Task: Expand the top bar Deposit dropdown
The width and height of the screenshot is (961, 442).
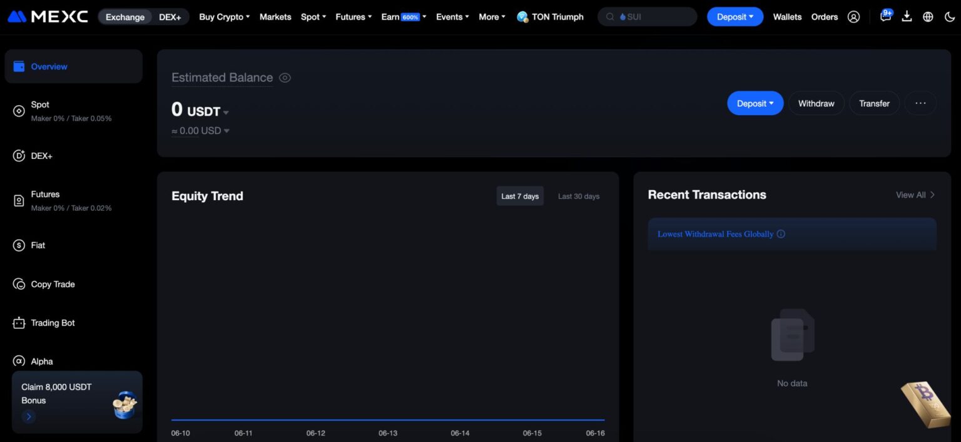Action: pyautogui.click(x=735, y=17)
